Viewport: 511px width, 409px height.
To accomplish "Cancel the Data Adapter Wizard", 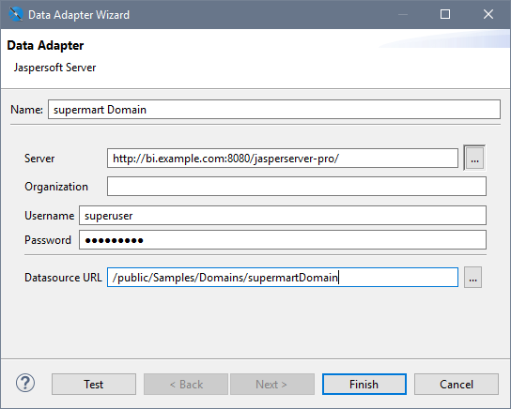I will pyautogui.click(x=457, y=385).
